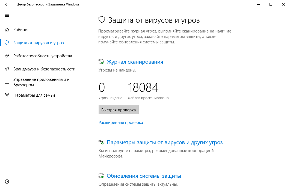Click the Файлов просканировано label
The width and height of the screenshot is (290, 190).
(148, 98)
